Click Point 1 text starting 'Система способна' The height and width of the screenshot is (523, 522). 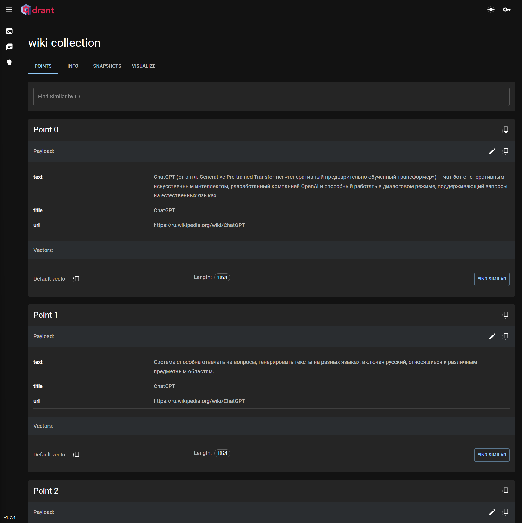(315, 367)
